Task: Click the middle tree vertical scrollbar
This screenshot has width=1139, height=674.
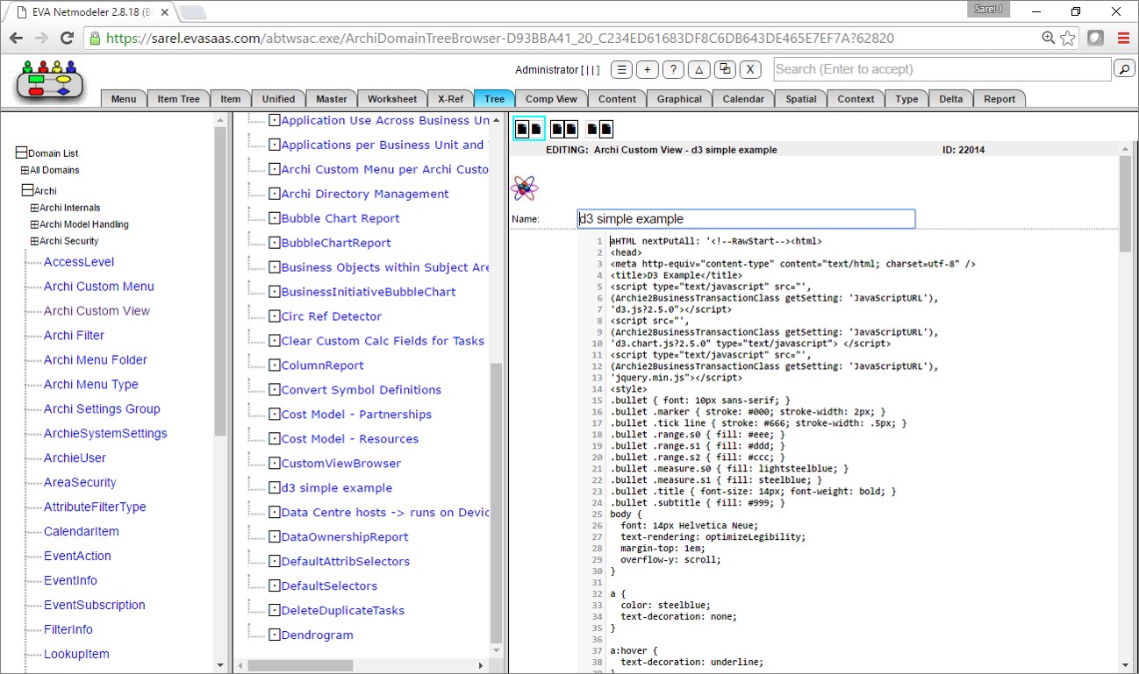Action: (497, 501)
